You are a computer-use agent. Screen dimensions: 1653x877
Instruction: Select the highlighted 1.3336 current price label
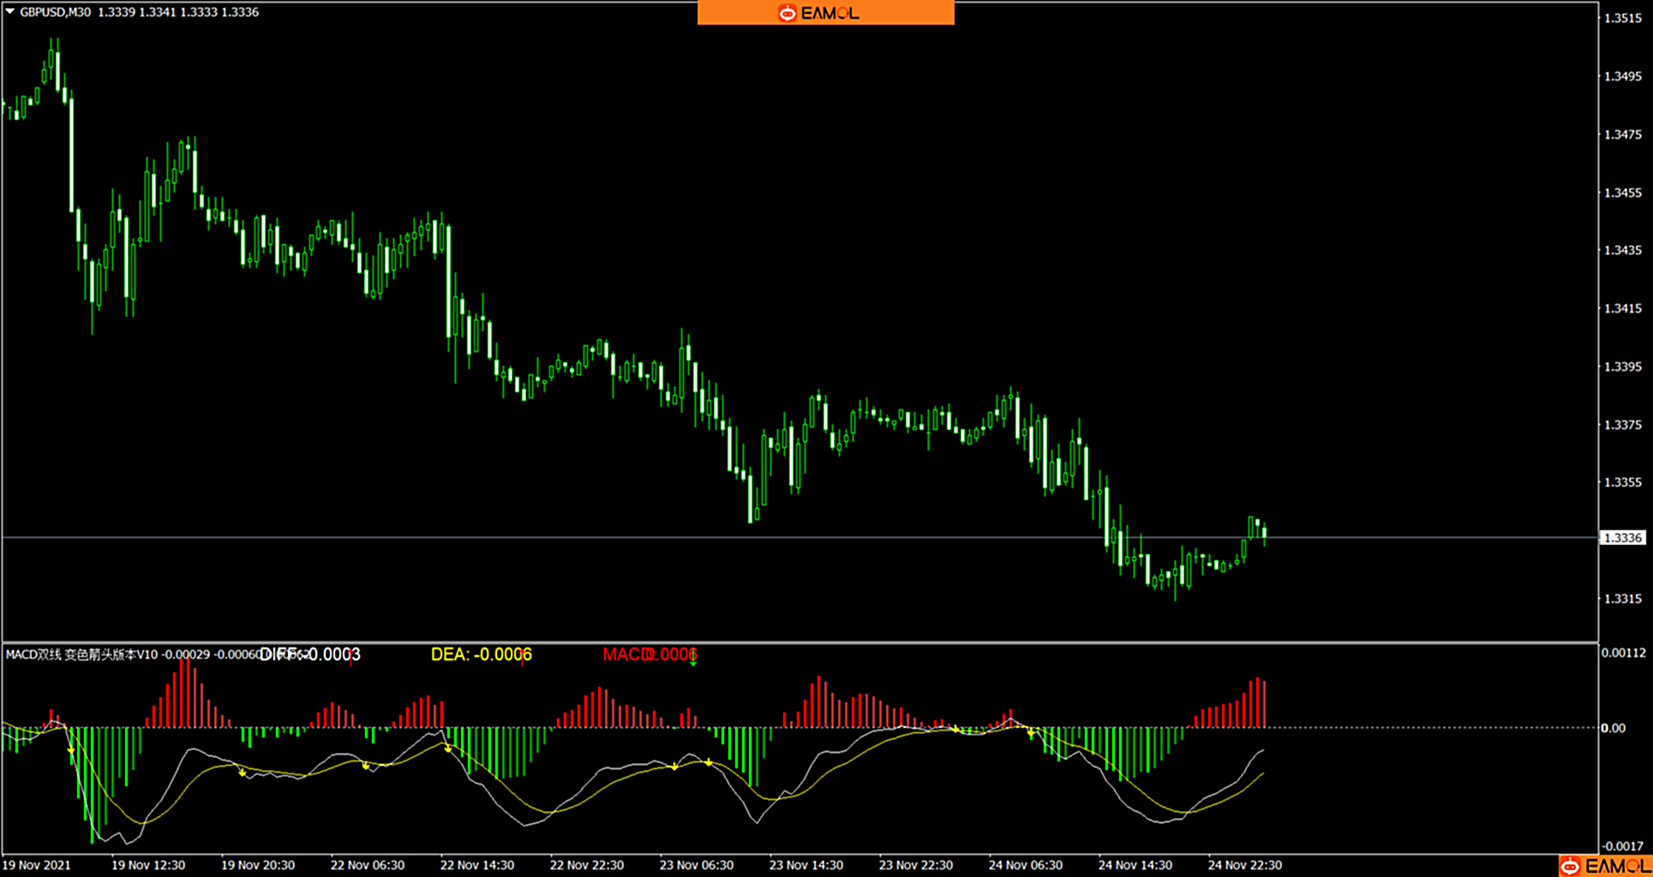[x=1622, y=538]
